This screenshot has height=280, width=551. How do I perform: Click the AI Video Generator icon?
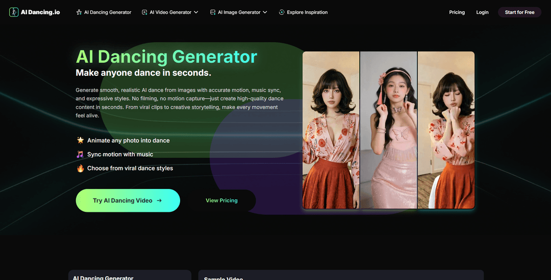pos(144,12)
